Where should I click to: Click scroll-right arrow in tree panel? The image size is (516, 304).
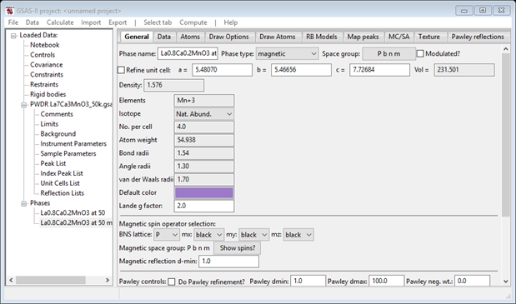point(108,280)
